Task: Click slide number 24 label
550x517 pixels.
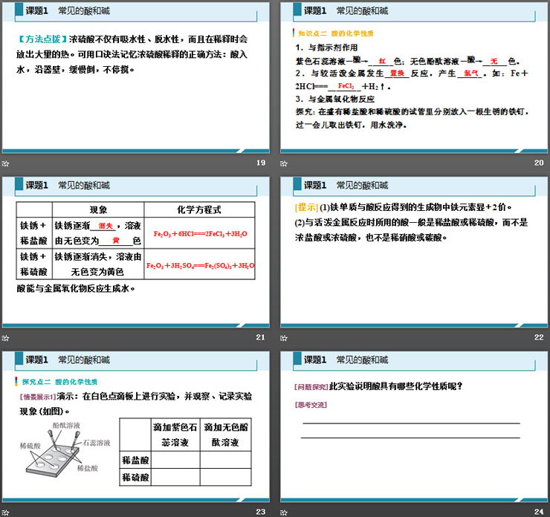Action: click(538, 512)
